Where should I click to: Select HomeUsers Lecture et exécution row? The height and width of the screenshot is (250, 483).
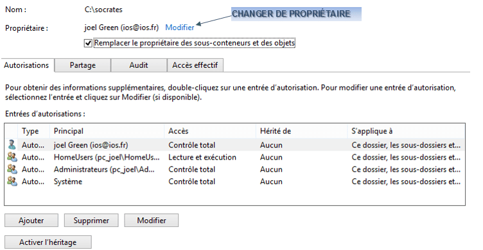pos(234,157)
